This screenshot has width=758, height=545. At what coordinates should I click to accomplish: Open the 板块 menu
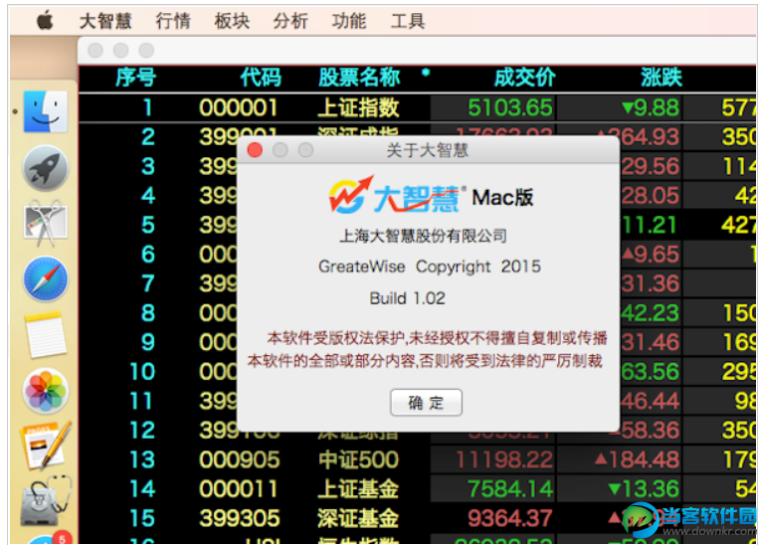[232, 21]
